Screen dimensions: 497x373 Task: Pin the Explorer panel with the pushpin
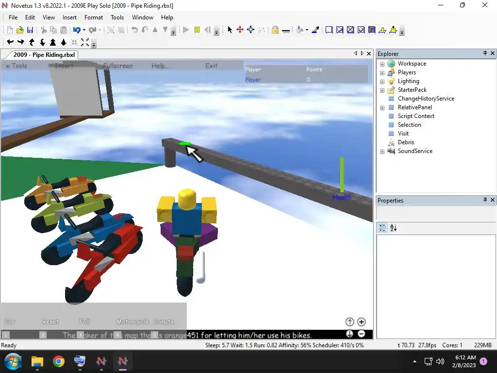pos(485,53)
